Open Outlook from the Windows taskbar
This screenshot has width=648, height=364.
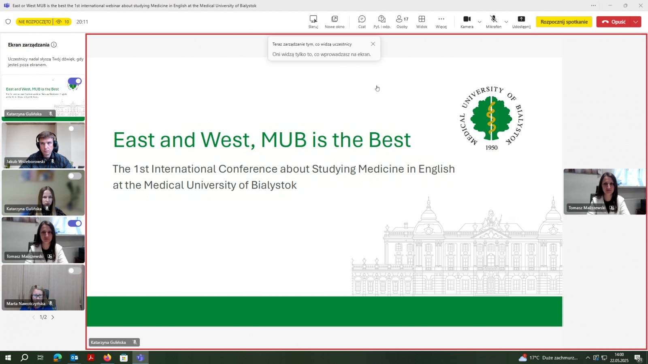tap(74, 358)
